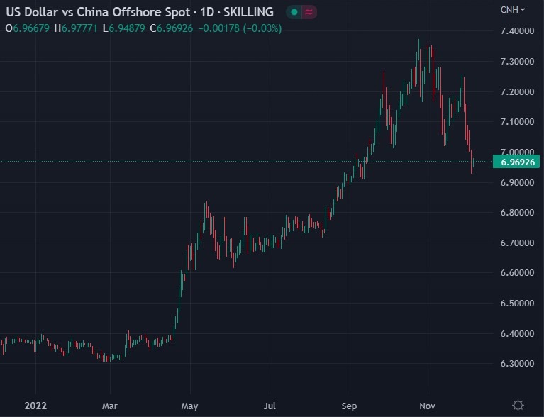Click the 7.30000 price axis label

pyautogui.click(x=517, y=62)
